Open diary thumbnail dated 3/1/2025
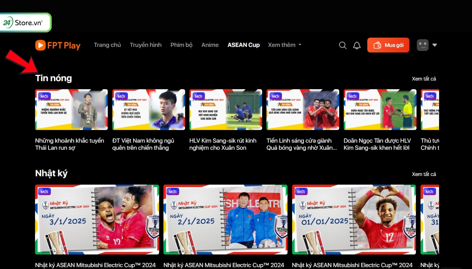This screenshot has height=269, width=472. tap(97, 220)
